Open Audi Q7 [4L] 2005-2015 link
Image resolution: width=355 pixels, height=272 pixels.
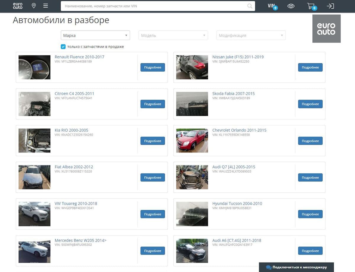[234, 167]
